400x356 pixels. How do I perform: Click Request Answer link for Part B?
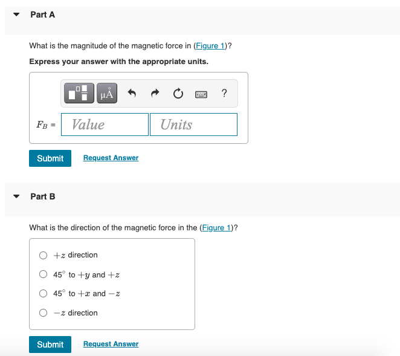111,344
